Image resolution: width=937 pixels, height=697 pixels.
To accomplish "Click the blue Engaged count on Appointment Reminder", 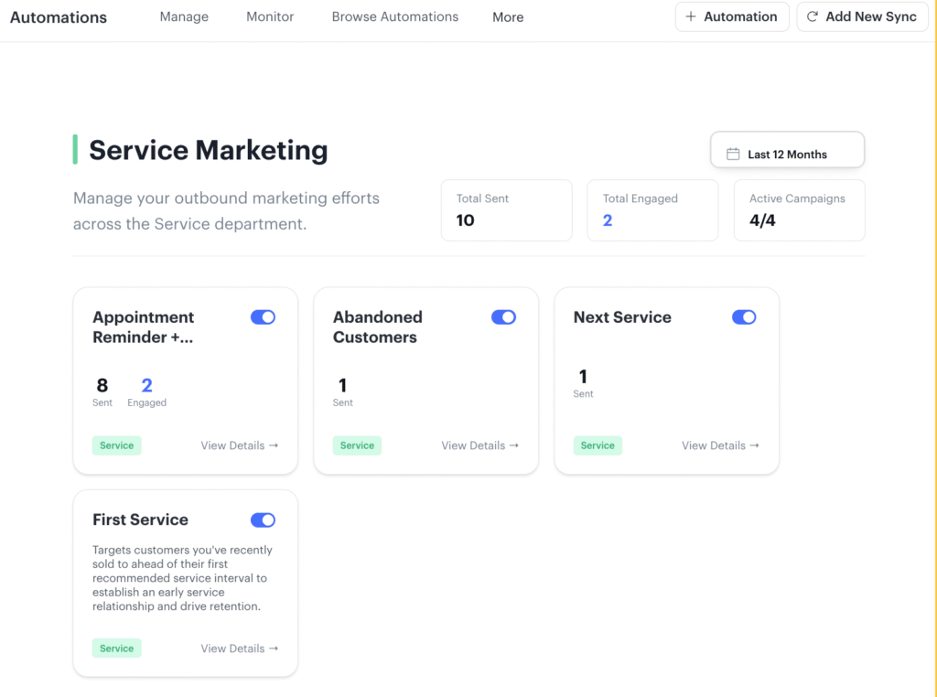I will (x=146, y=386).
